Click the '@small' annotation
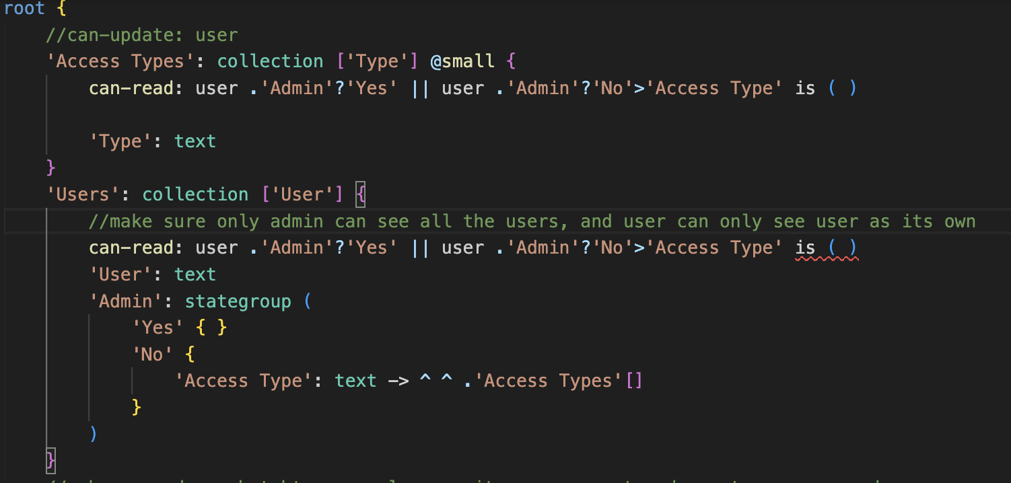Image resolution: width=1011 pixels, height=483 pixels. 462,61
